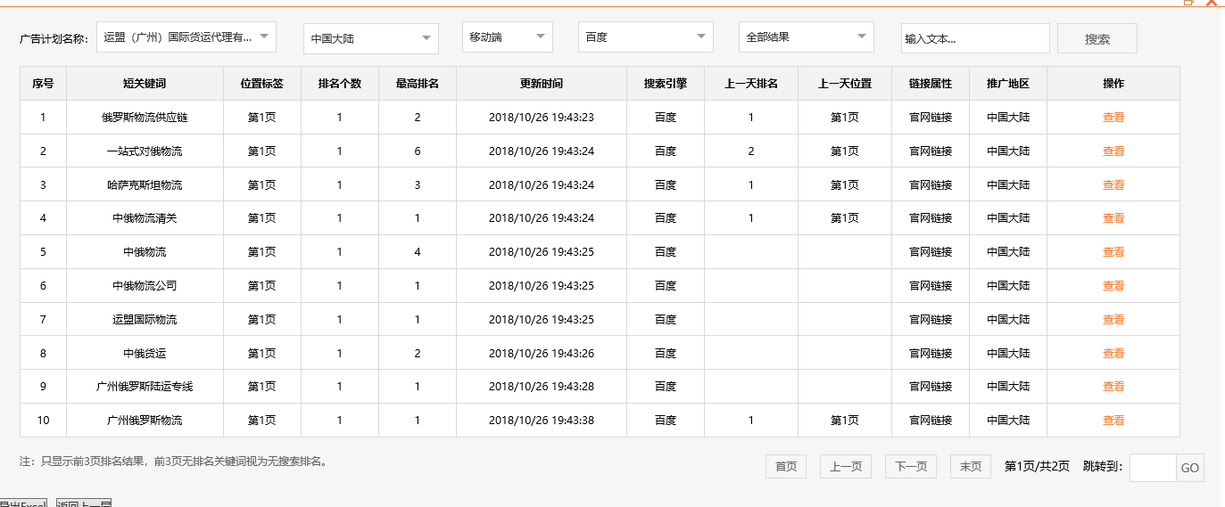Focus the 输入文本 search input field
Screen dimensions: 1225x507
pyautogui.click(x=975, y=38)
